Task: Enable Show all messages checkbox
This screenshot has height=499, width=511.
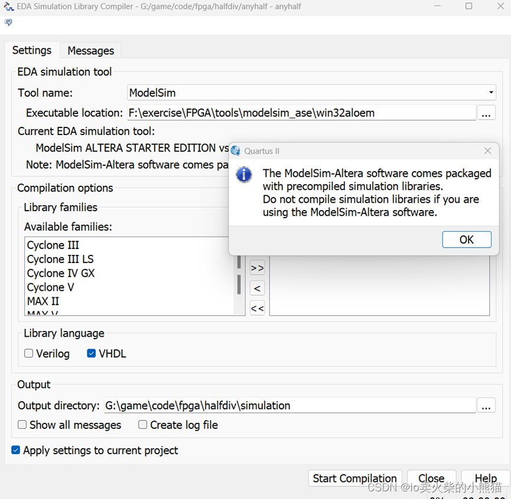Action: pyautogui.click(x=22, y=425)
